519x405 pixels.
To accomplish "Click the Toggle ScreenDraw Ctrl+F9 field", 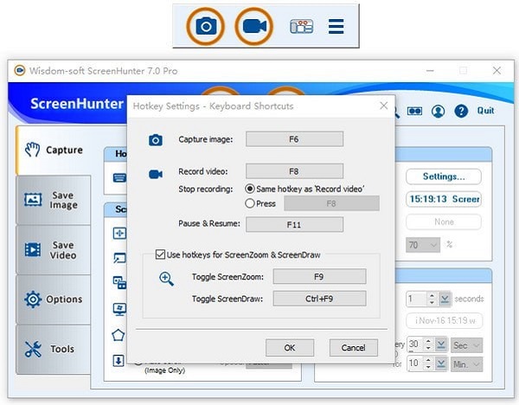I will point(319,299).
